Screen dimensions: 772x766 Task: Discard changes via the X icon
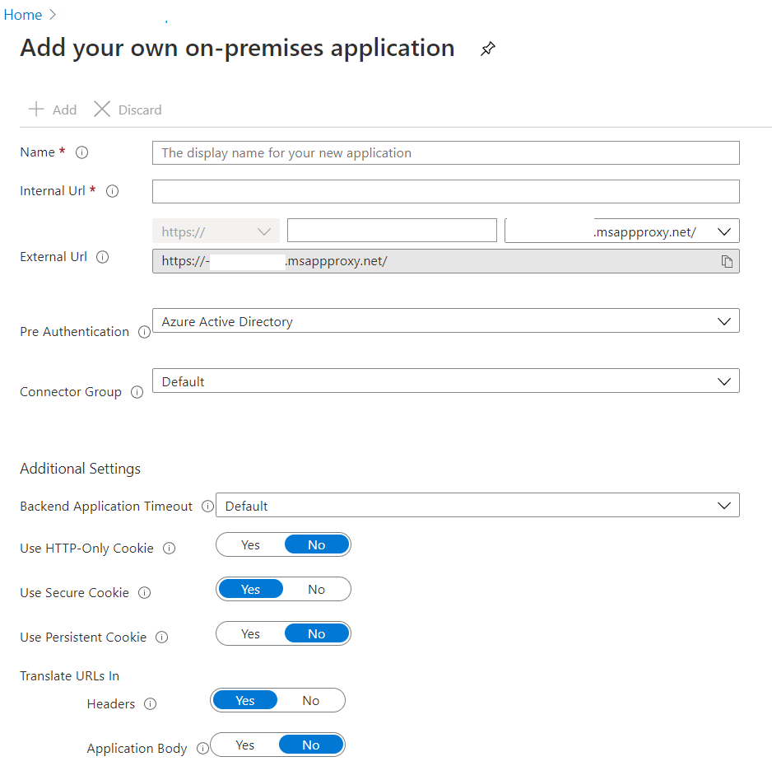102,109
